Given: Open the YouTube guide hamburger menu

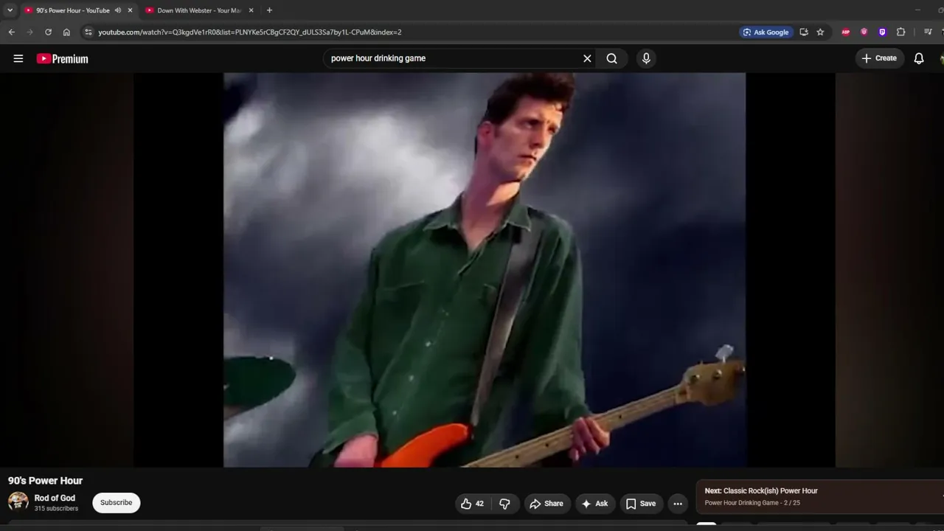Looking at the screenshot, I should point(18,58).
